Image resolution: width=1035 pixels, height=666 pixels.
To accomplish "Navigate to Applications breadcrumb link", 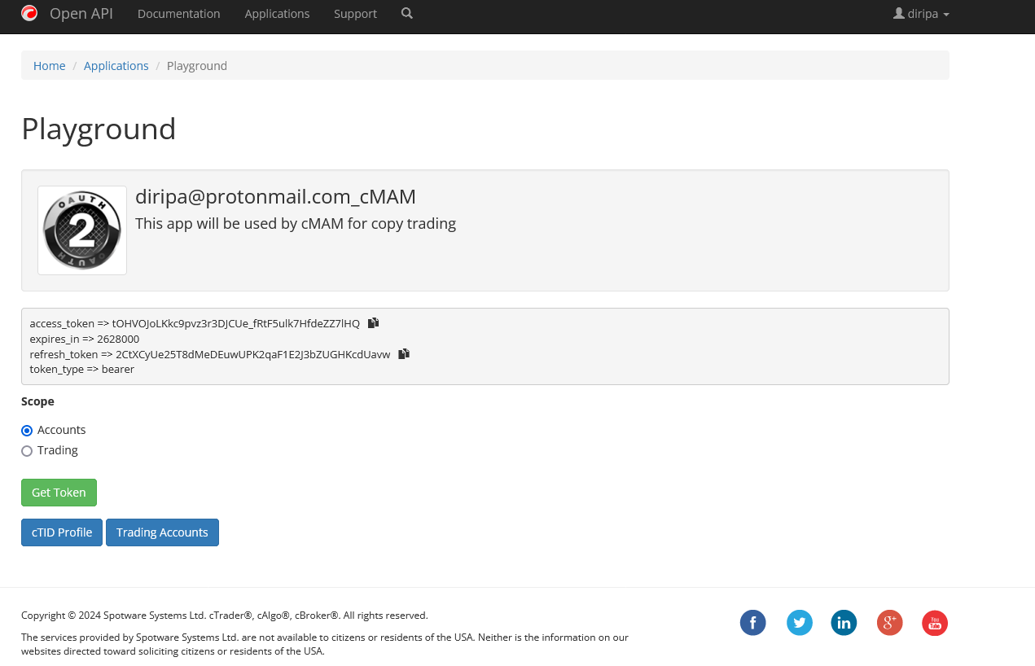I will (116, 66).
